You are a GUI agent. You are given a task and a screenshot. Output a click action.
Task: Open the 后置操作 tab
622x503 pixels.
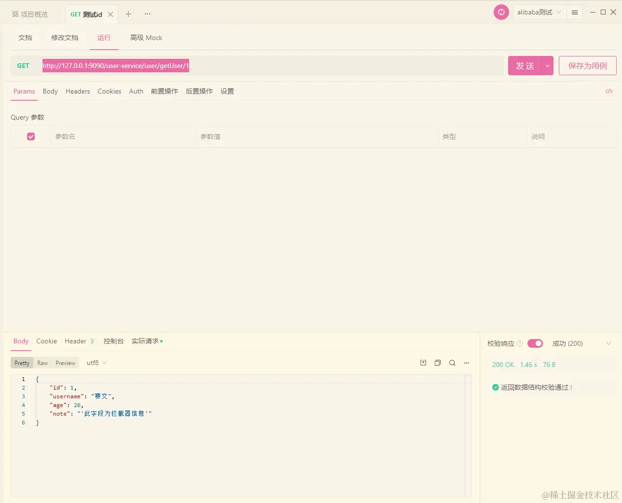(199, 91)
